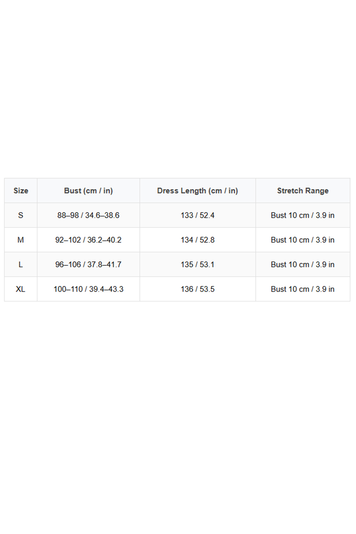Screen dimensions: 356x534
Task: Select the XL size cell
Action: pos(21,289)
